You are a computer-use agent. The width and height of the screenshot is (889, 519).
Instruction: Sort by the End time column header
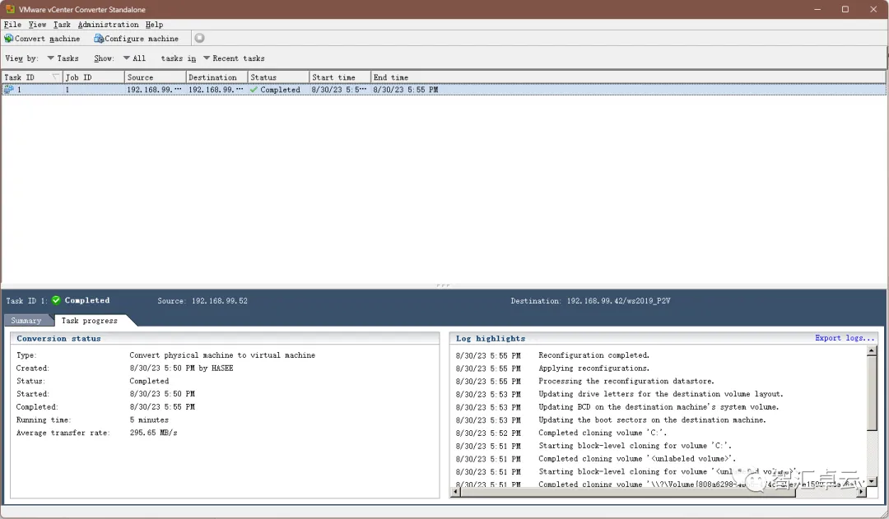point(628,77)
